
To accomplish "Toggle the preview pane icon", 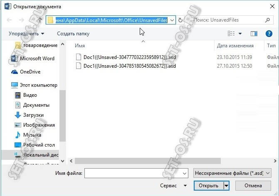I will (x=254, y=34).
